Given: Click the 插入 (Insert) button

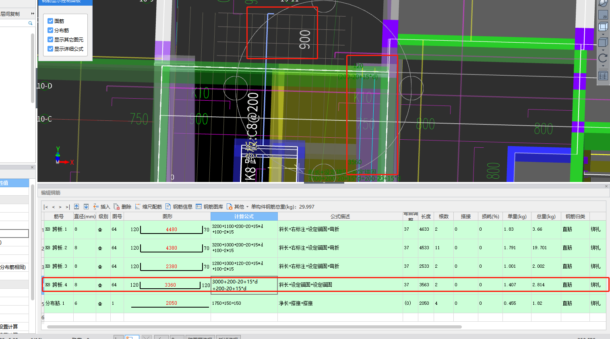Looking at the screenshot, I should 101,207.
